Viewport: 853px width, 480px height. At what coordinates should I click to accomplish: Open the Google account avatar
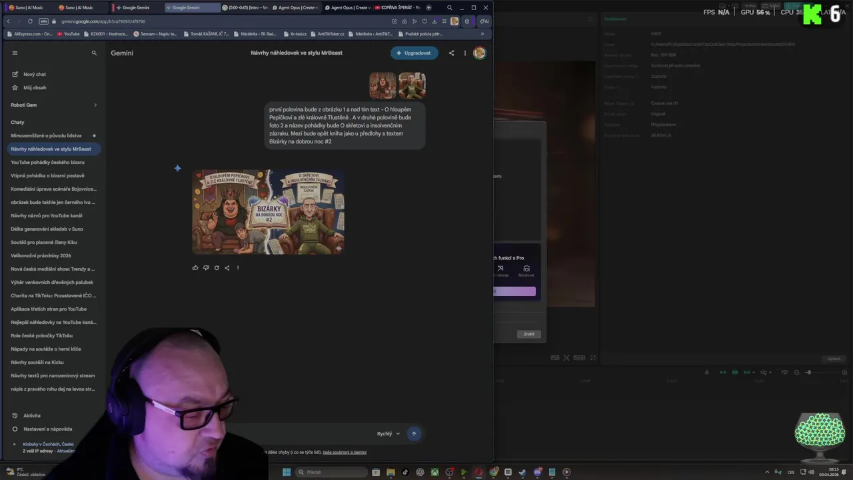479,53
